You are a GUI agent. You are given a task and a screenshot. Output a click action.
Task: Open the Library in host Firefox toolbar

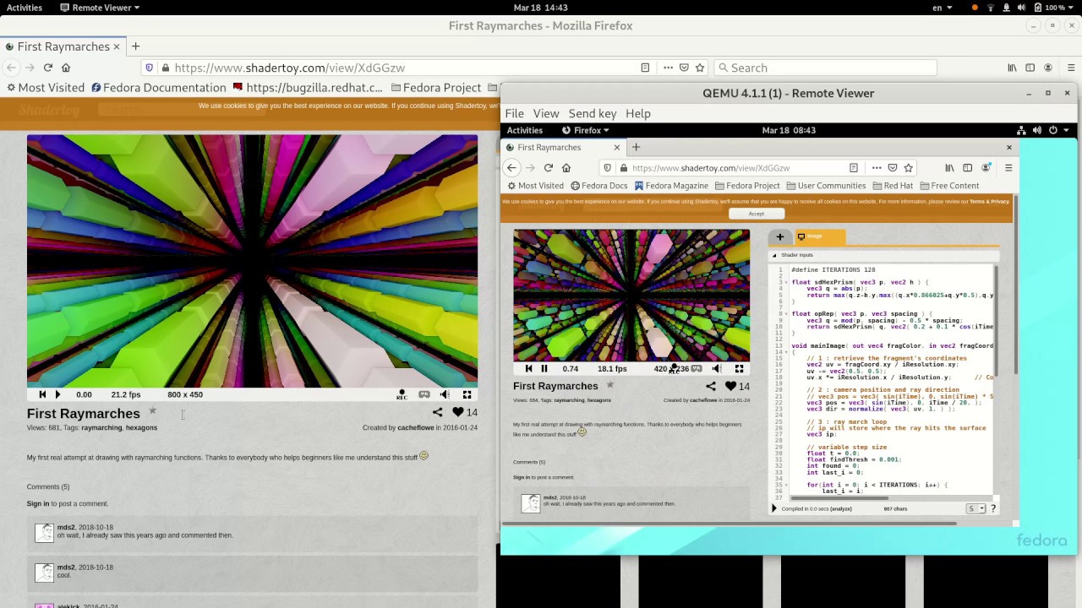point(1012,68)
